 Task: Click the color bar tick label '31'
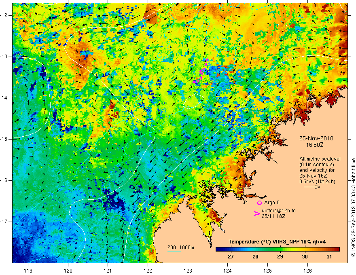[329, 257]
